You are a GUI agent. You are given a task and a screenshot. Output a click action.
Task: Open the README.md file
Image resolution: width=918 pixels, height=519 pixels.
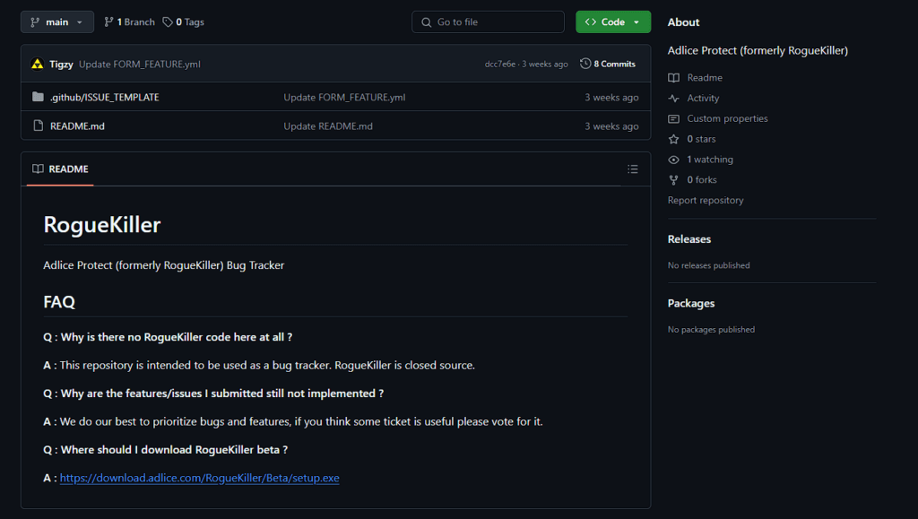(x=77, y=125)
